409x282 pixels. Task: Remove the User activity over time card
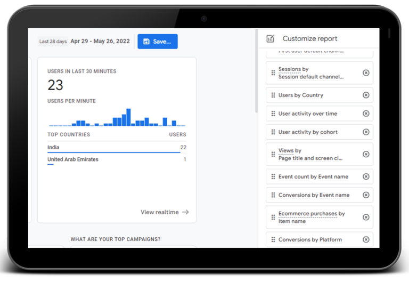(x=366, y=114)
